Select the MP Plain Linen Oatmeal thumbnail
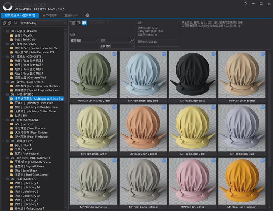The height and width of the screenshot is (211, 273). click(143, 181)
